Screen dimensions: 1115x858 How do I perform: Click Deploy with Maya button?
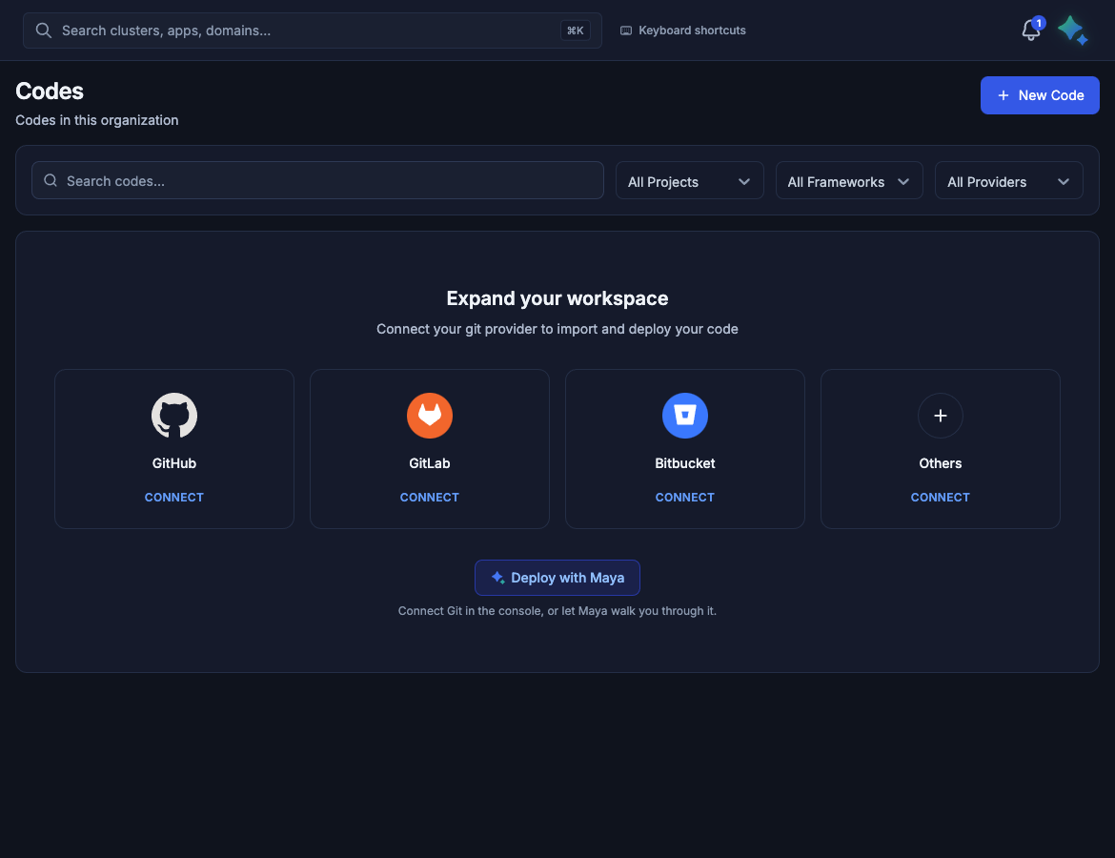click(x=557, y=578)
